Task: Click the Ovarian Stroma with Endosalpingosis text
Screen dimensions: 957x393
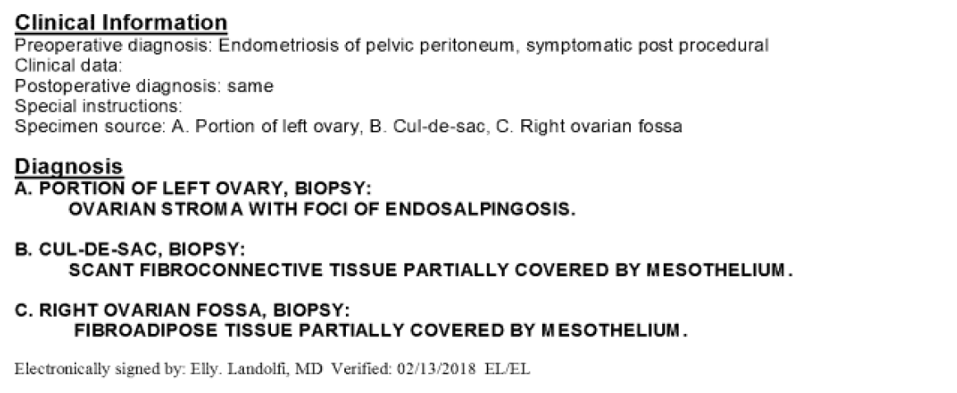Action: (x=322, y=209)
